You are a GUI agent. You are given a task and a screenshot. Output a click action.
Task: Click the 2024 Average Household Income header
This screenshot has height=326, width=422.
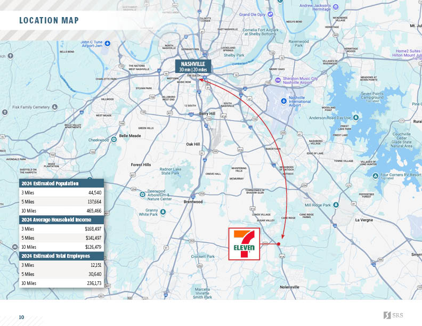(x=61, y=220)
